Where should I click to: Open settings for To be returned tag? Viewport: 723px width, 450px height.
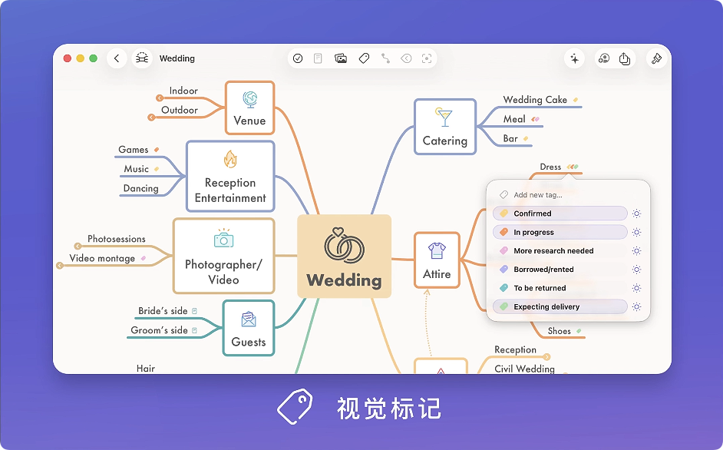pos(636,288)
